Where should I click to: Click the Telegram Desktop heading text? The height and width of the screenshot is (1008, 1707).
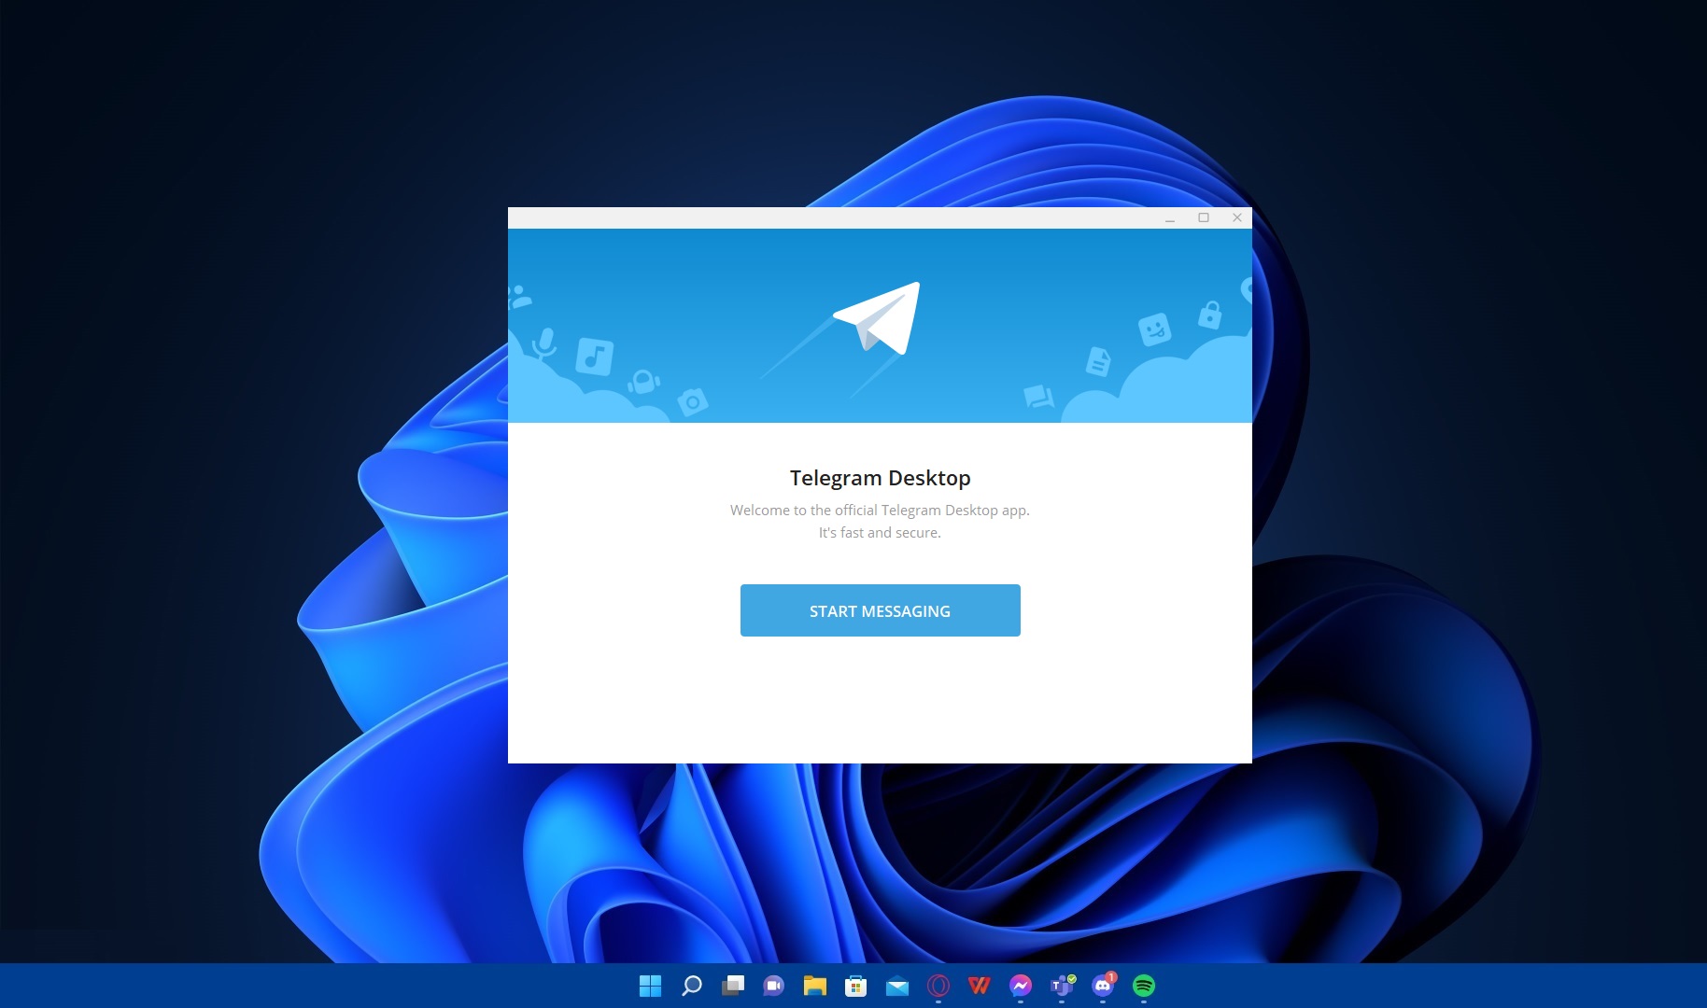[x=880, y=478]
